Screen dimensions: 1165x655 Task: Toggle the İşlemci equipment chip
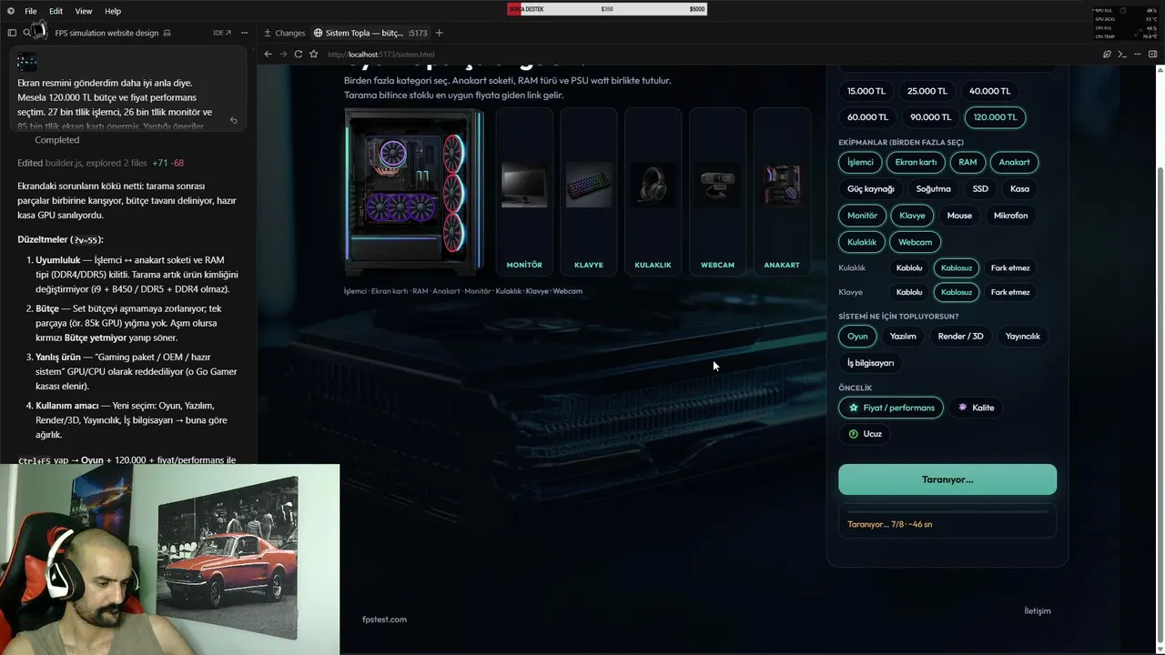pyautogui.click(x=860, y=162)
